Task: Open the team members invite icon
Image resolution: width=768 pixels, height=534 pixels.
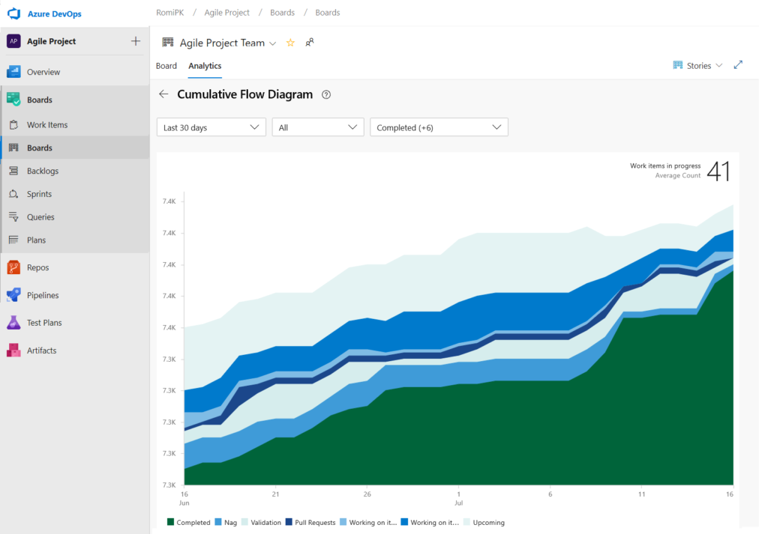Action: tap(309, 43)
